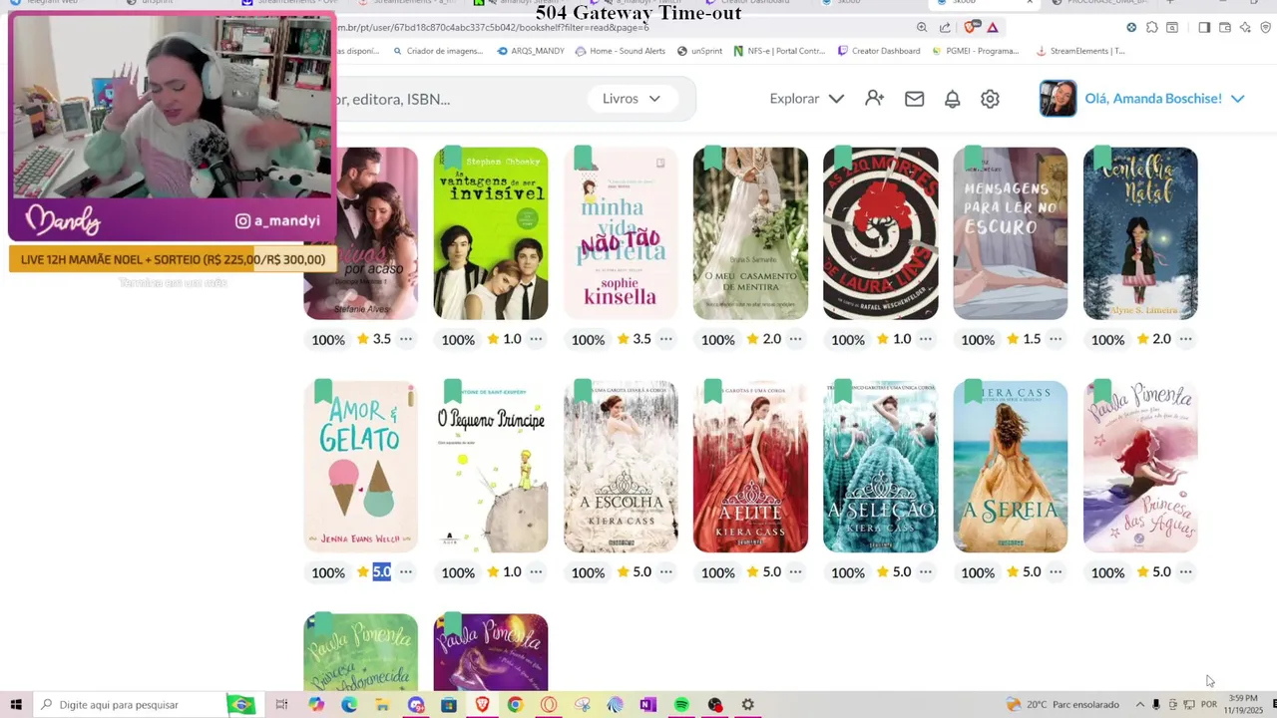The height and width of the screenshot is (718, 1277).
Task: Open Task View on the taskbar
Action: click(282, 705)
